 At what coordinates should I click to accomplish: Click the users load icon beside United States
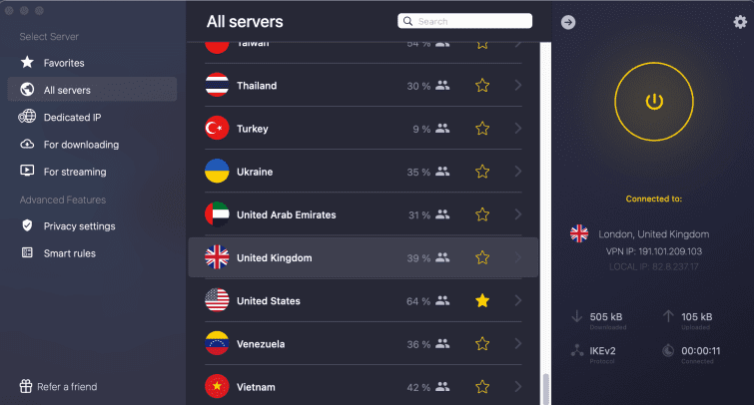point(442,300)
